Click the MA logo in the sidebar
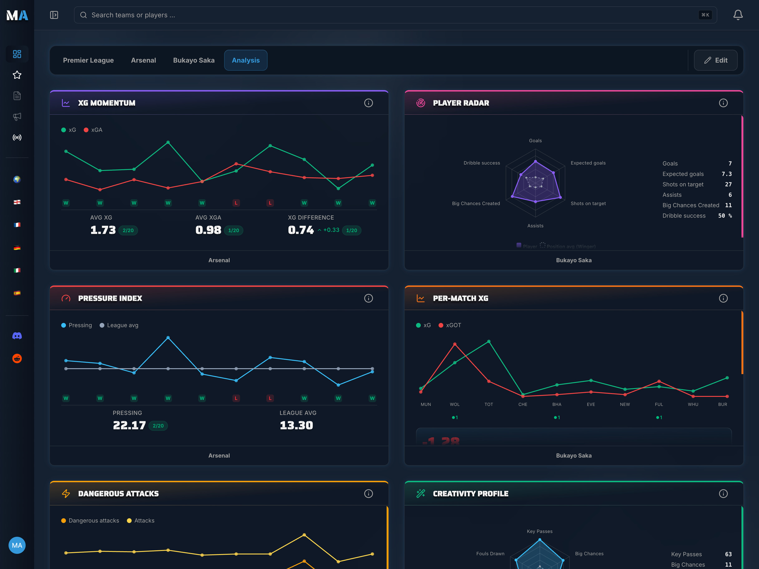This screenshot has height=569, width=759. coord(17,15)
